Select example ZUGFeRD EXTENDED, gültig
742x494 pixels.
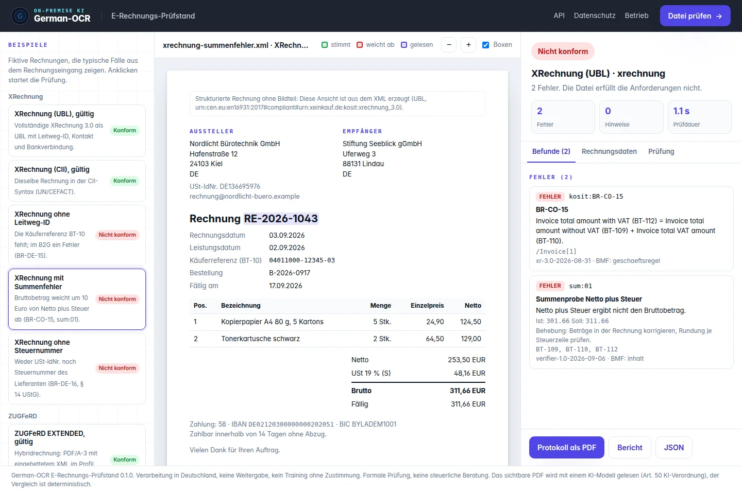(77, 446)
